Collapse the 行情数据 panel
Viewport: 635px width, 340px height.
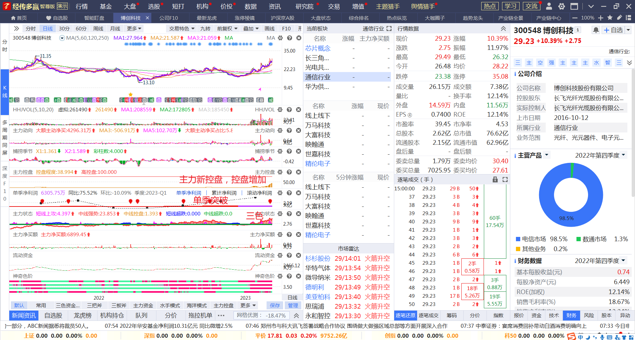coord(503,29)
